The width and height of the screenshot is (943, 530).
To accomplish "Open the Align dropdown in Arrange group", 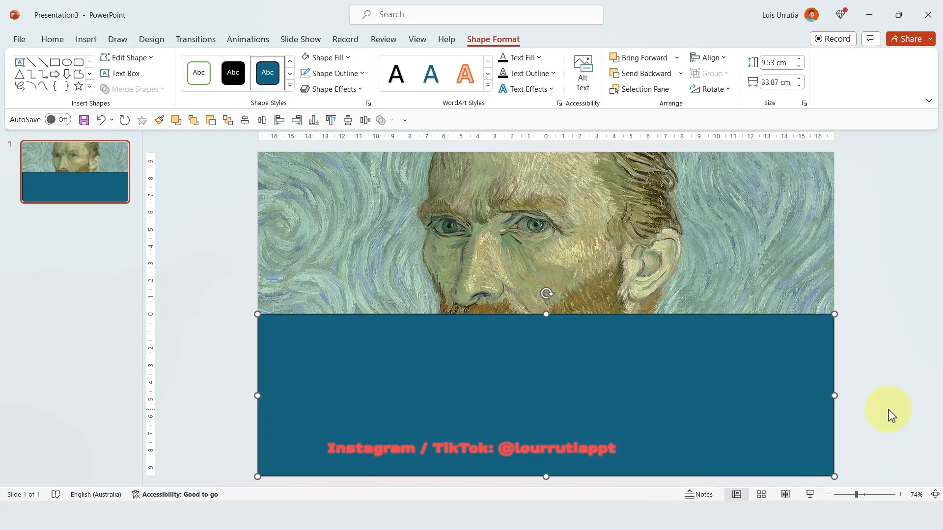I will pyautogui.click(x=708, y=57).
